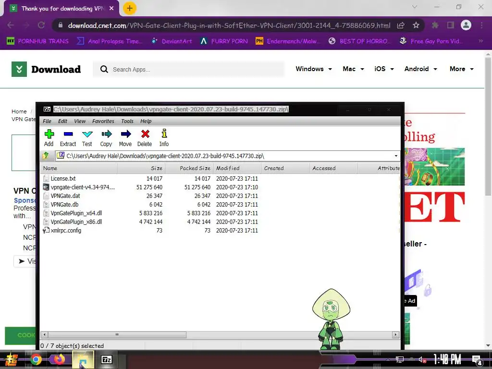
Task: Select the Copy toolbar icon
Action: [x=106, y=138]
